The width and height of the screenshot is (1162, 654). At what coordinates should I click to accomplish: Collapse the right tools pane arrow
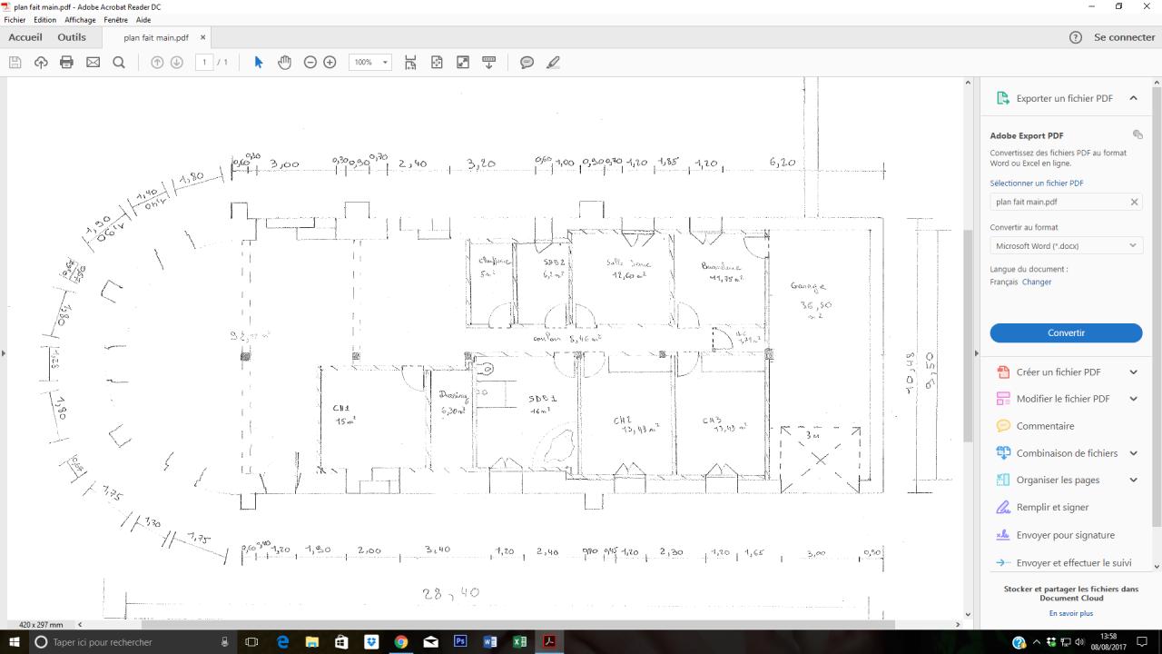[977, 353]
